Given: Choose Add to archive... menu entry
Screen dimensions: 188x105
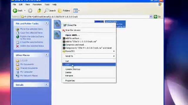Looking at the screenshot, I should [89, 38].
